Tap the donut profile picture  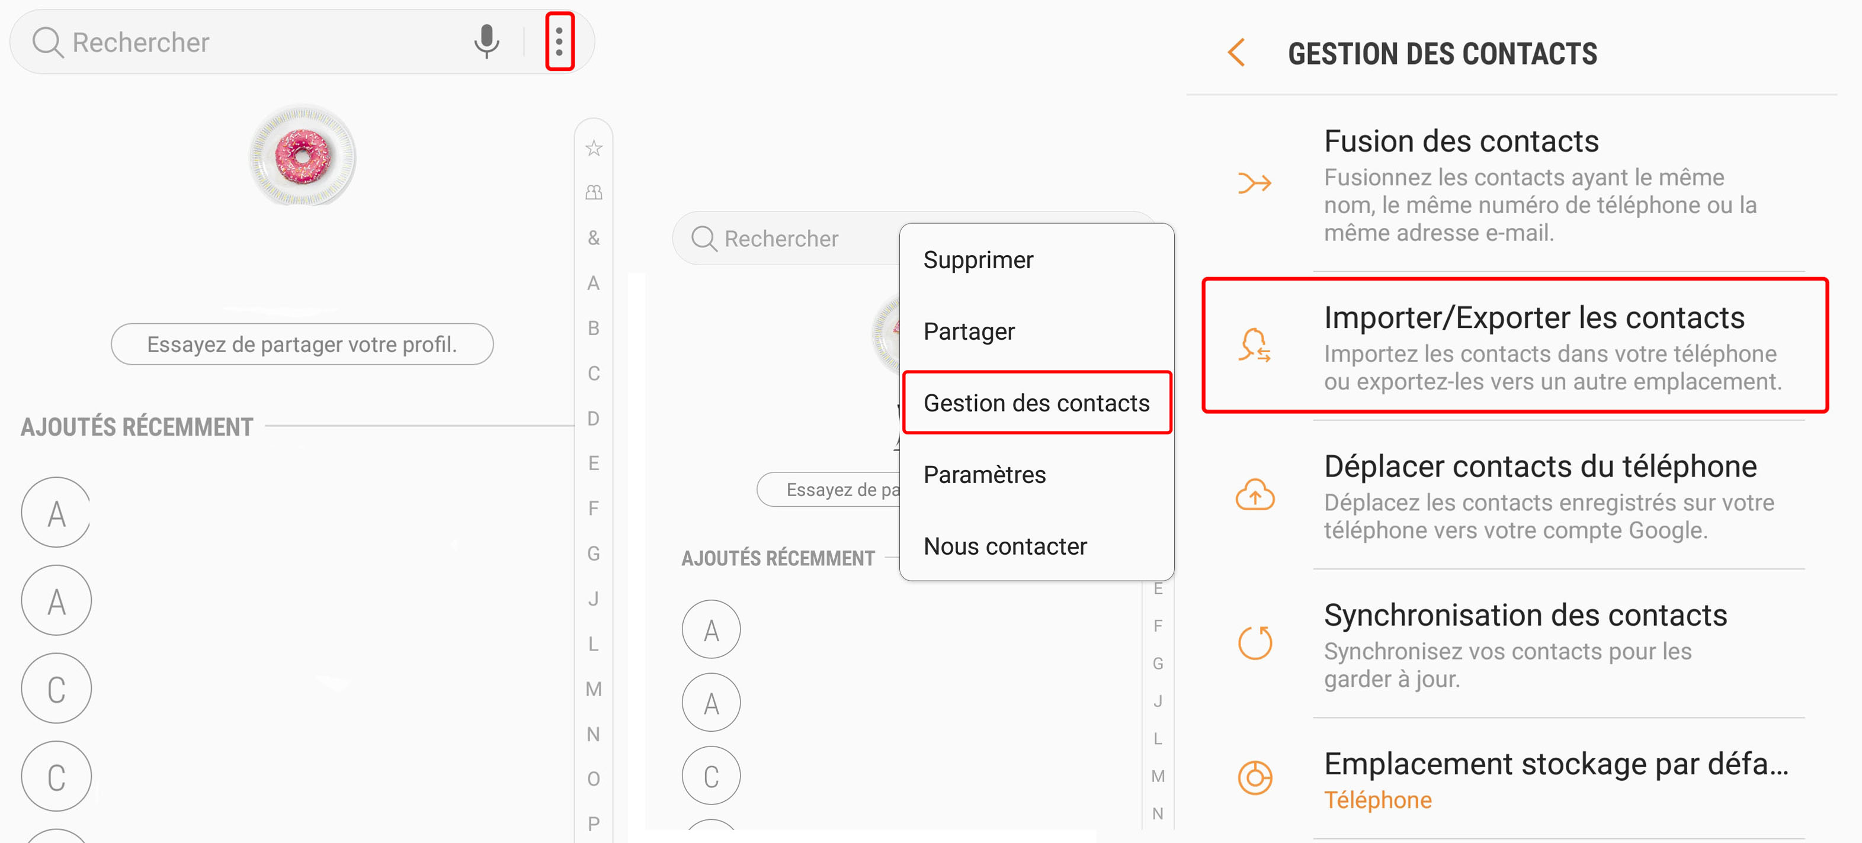[x=303, y=155]
